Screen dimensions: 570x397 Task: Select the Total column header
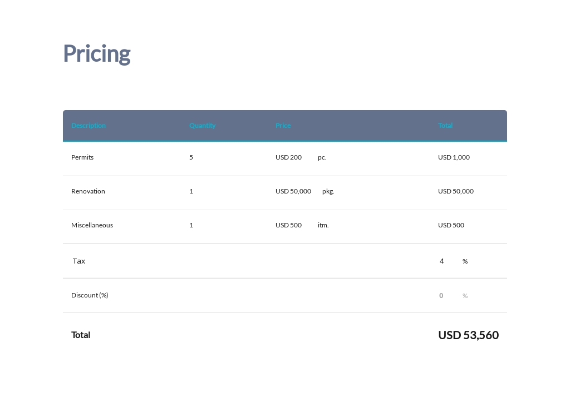point(445,125)
